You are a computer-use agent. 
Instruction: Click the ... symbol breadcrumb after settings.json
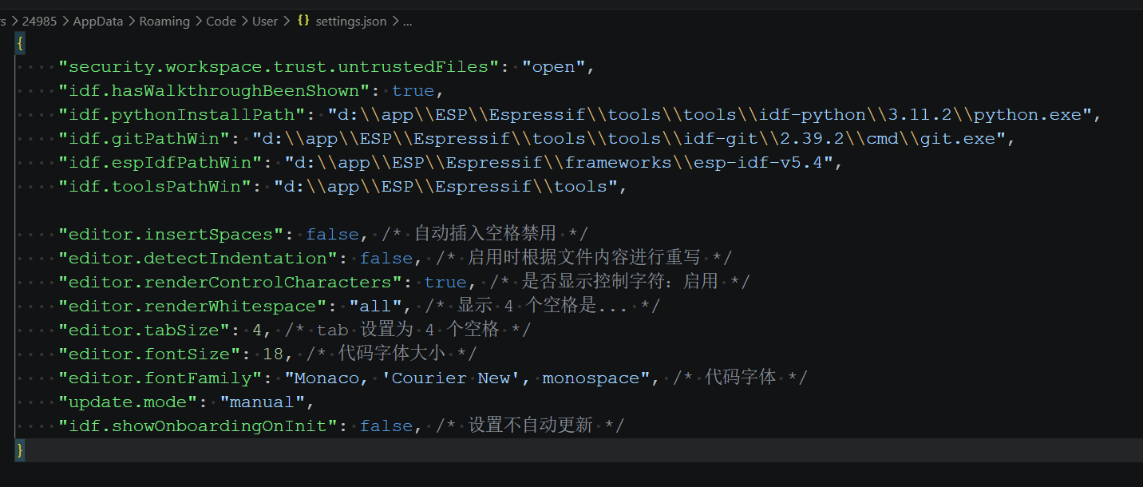407,21
